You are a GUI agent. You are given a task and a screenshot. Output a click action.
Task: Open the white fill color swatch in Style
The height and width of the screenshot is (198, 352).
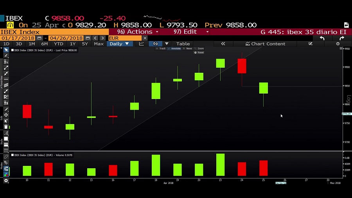tap(6, 139)
